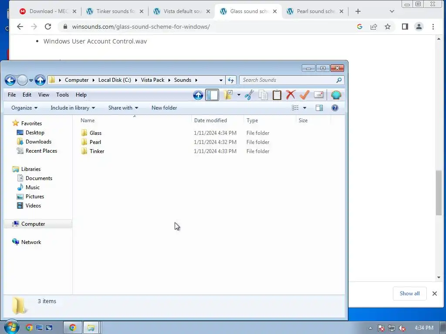Open Recent Places in sidebar
The width and height of the screenshot is (446, 334).
coord(41,151)
